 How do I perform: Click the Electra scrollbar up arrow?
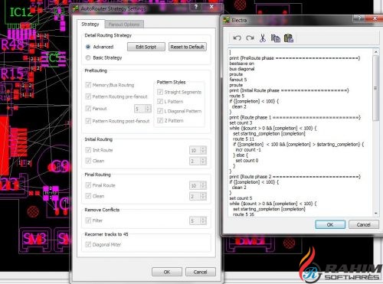click(x=375, y=52)
